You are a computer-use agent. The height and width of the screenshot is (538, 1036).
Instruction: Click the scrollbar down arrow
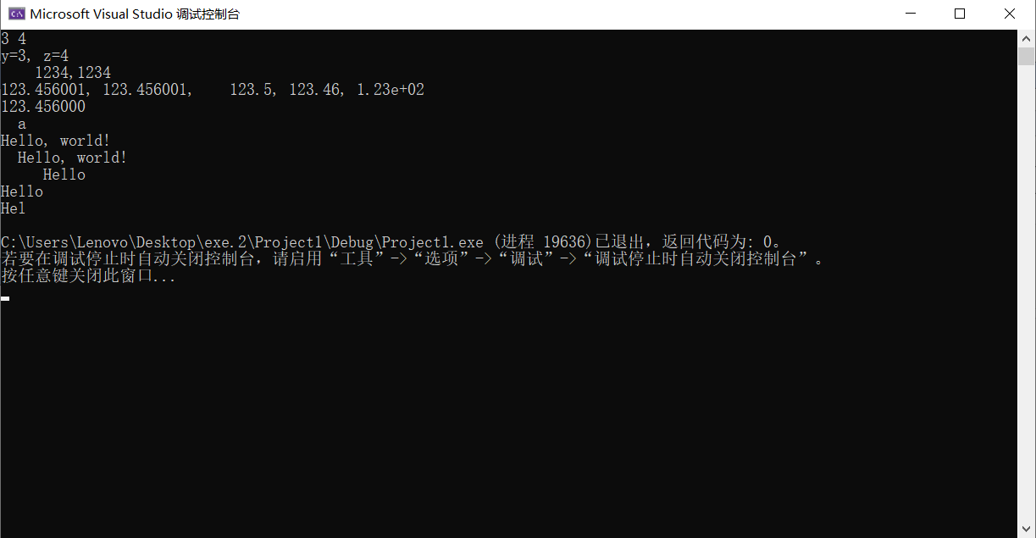click(1026, 530)
